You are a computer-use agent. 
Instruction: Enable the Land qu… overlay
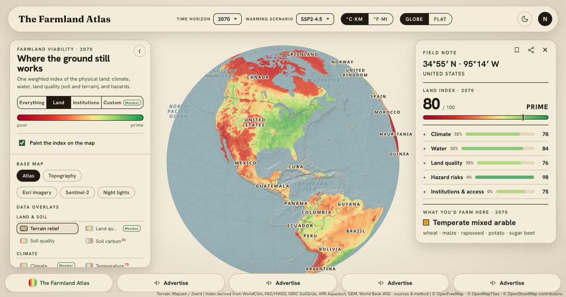pos(101,229)
